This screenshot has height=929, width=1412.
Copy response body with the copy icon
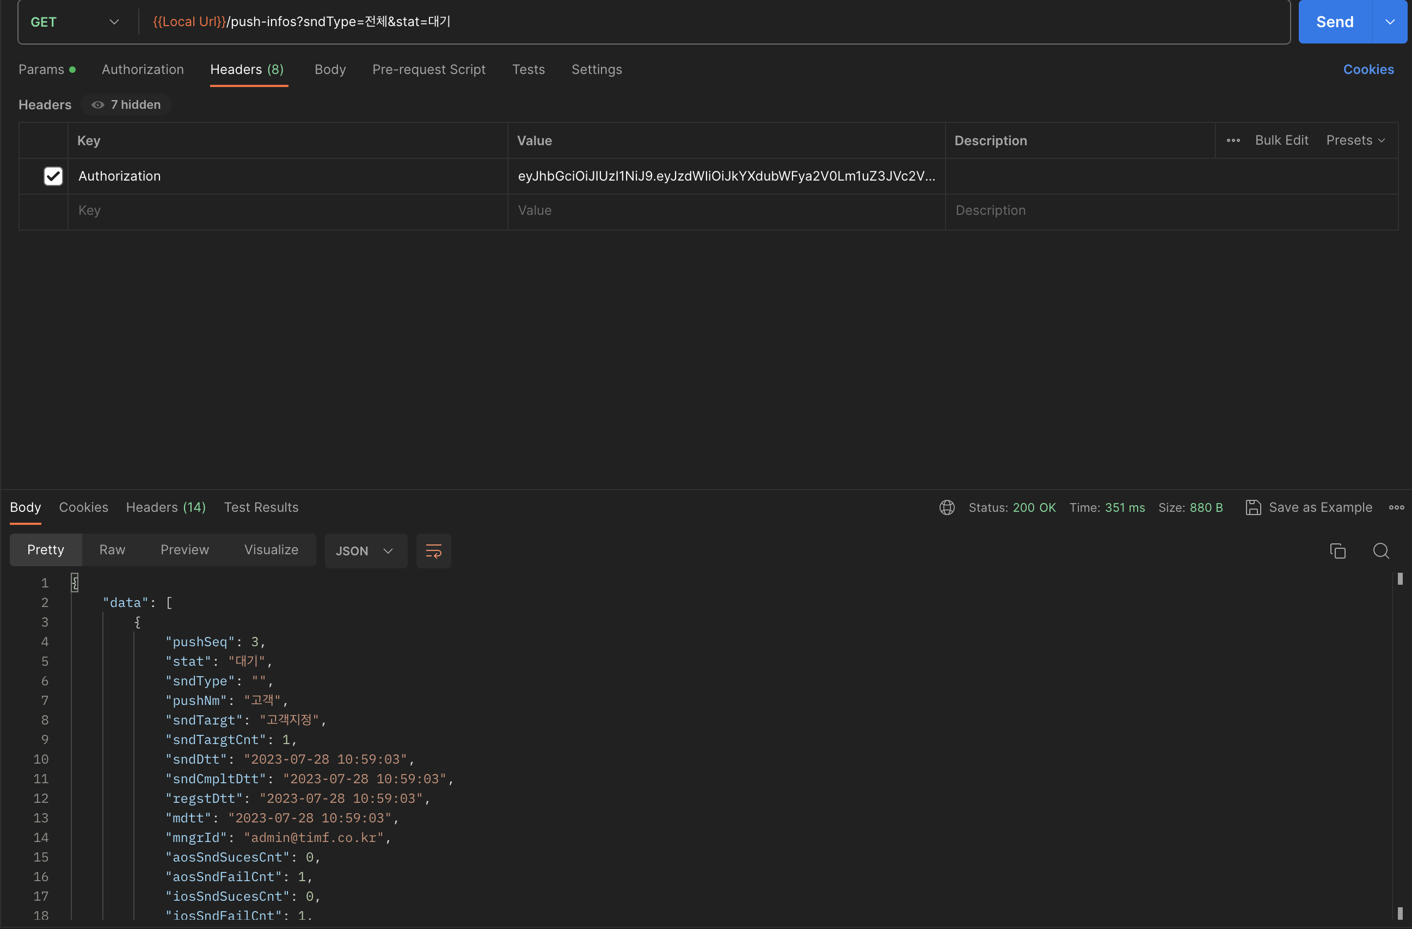[x=1337, y=552]
